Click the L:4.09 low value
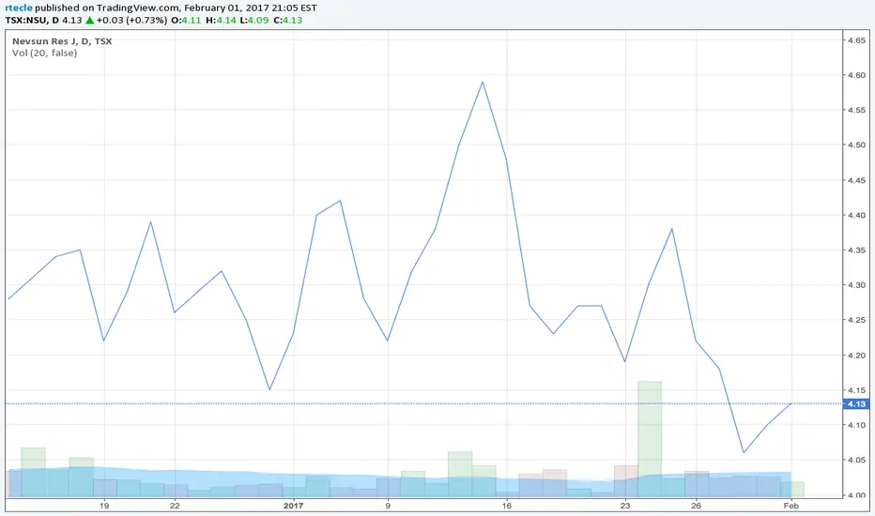 [254, 20]
